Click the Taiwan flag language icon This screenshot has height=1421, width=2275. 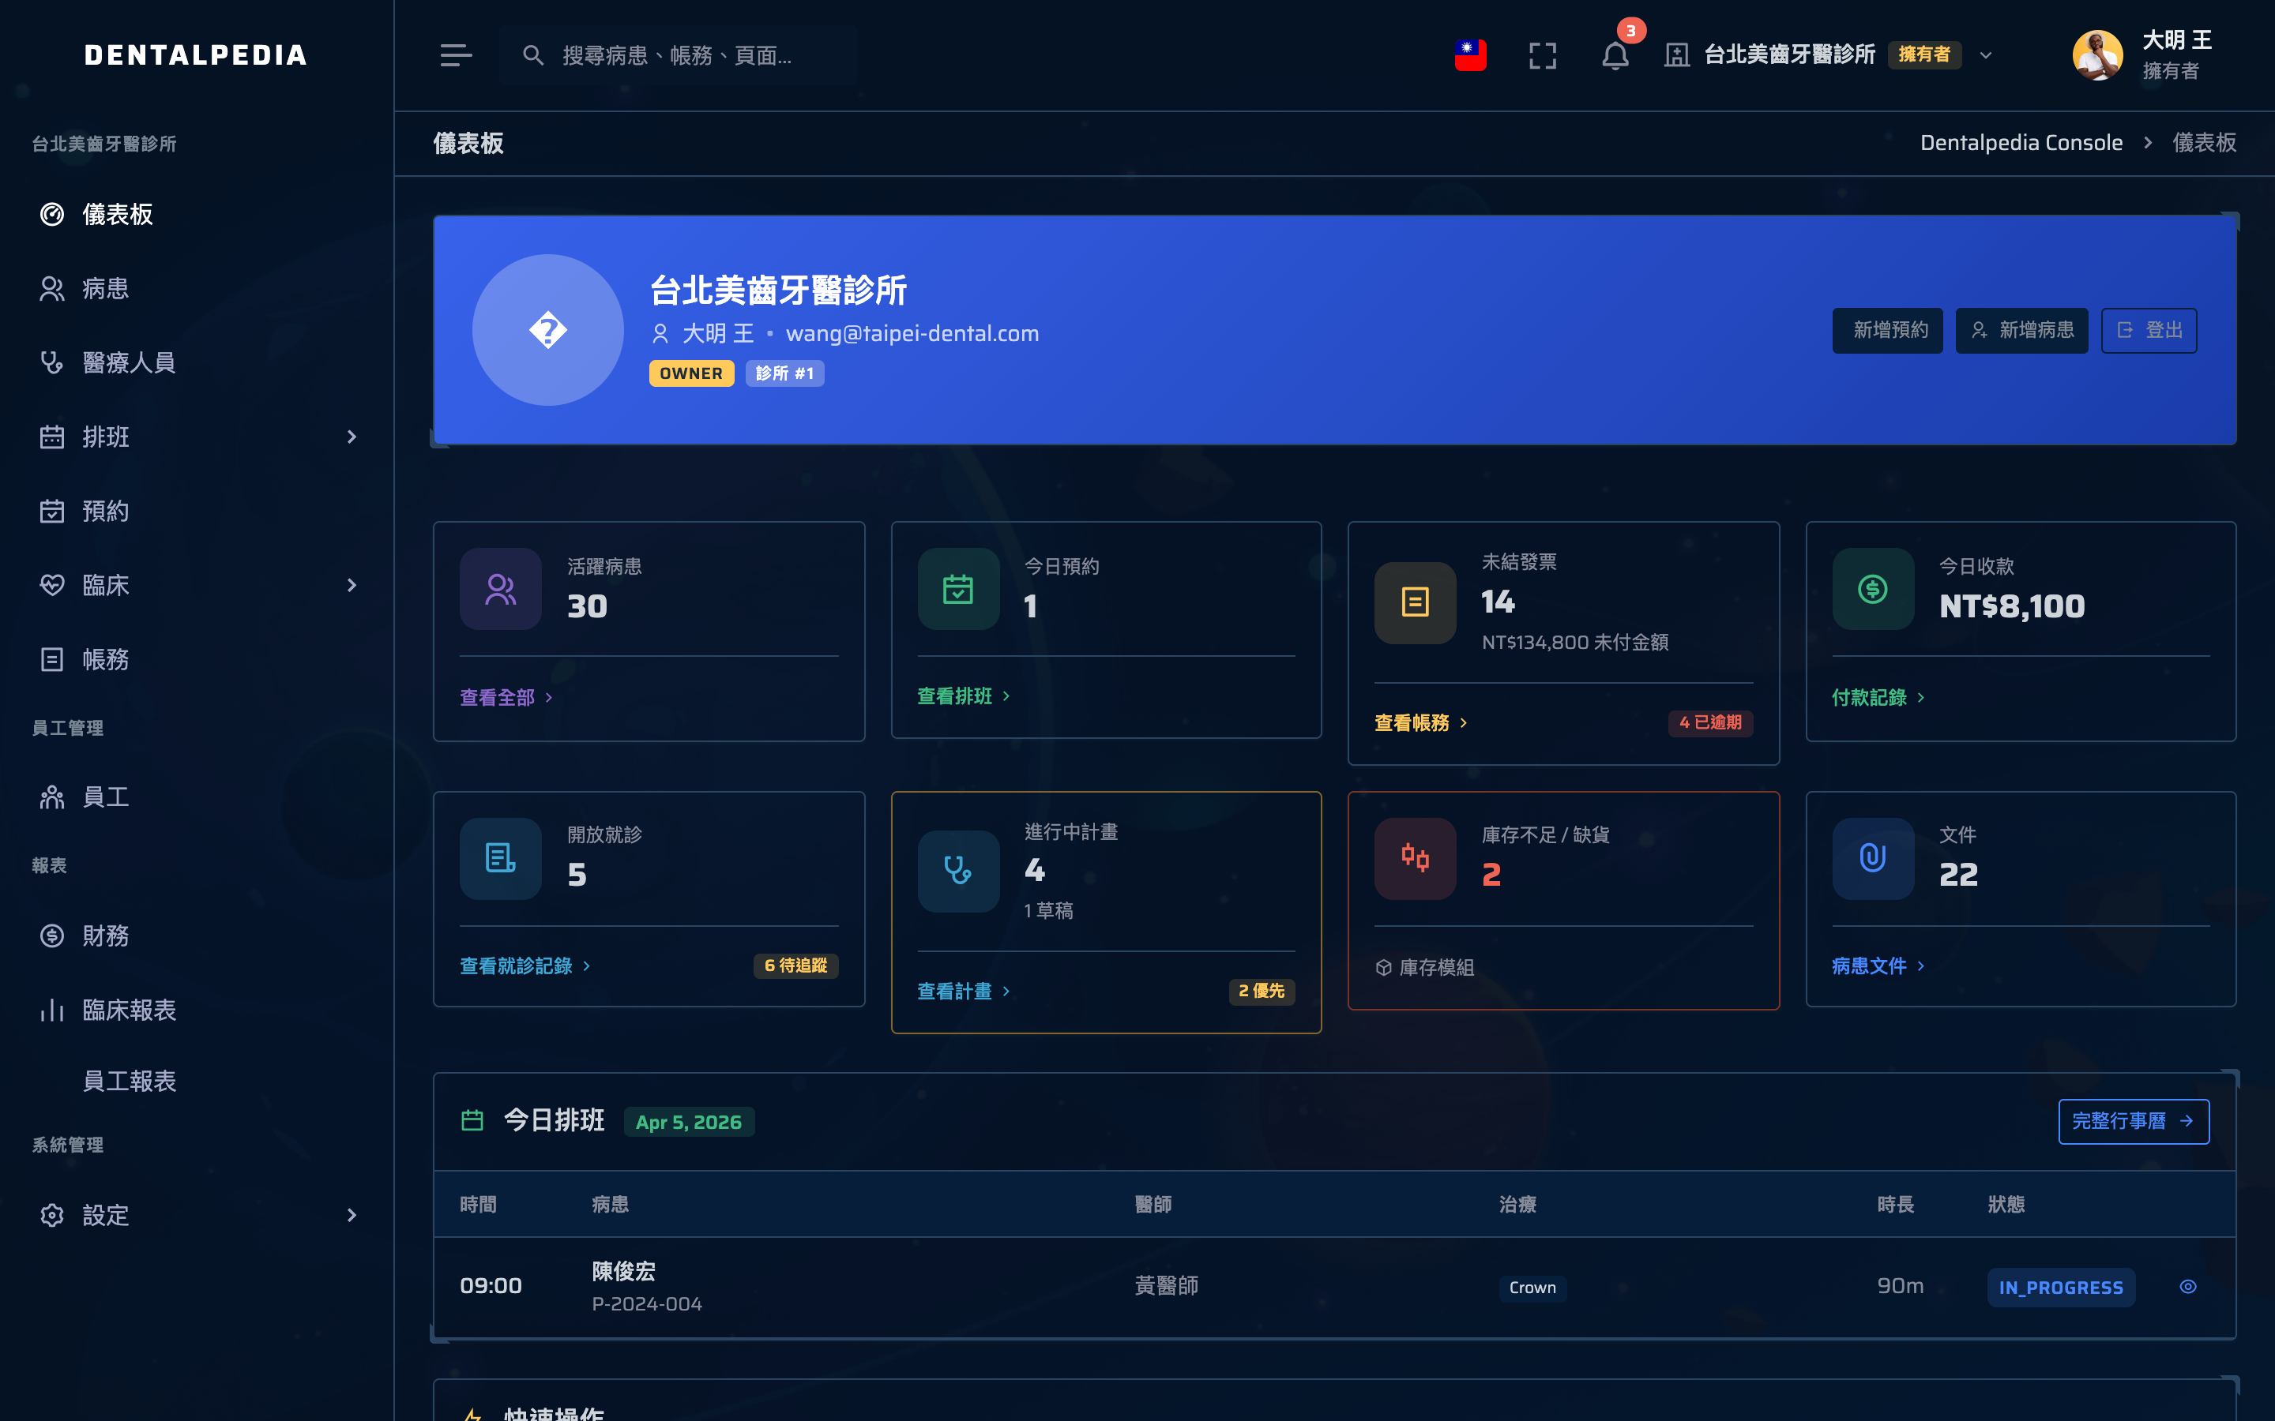click(1469, 55)
